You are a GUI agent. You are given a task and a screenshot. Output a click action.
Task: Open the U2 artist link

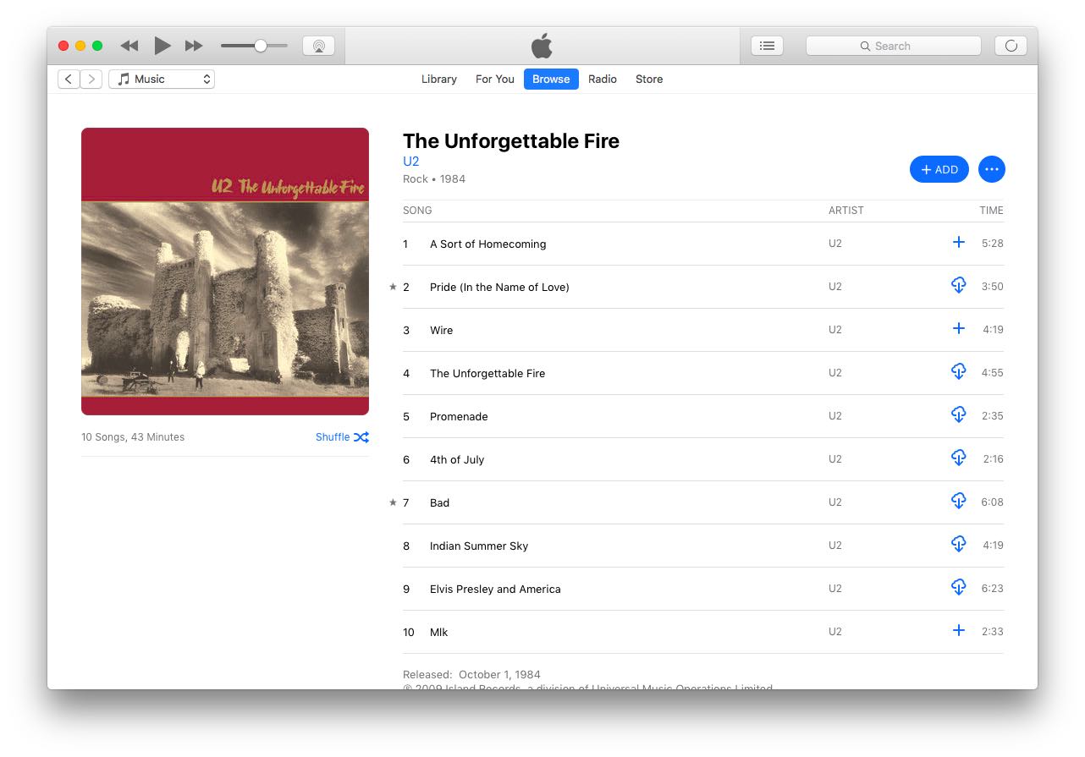click(410, 162)
